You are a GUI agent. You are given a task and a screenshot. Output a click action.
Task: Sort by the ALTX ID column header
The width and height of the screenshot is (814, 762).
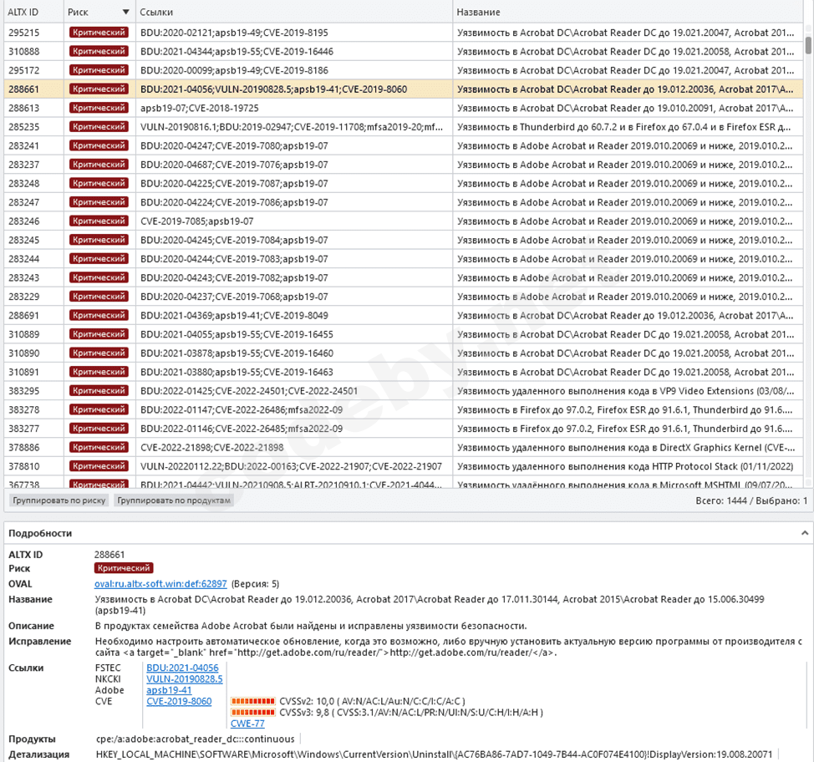pyautogui.click(x=33, y=12)
